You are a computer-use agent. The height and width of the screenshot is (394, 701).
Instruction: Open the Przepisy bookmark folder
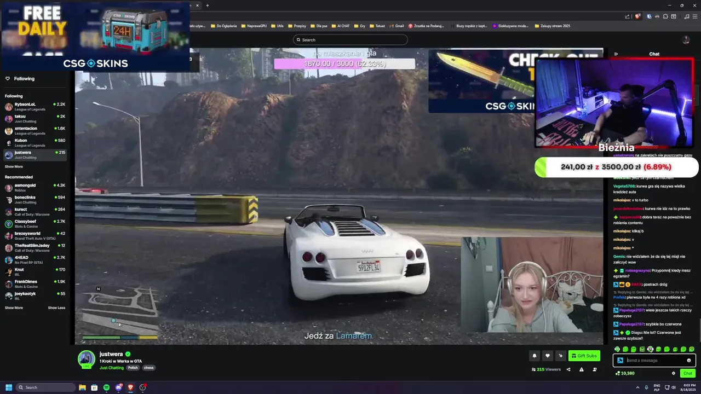coord(296,26)
